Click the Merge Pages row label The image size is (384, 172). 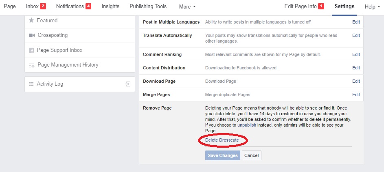coord(156,95)
